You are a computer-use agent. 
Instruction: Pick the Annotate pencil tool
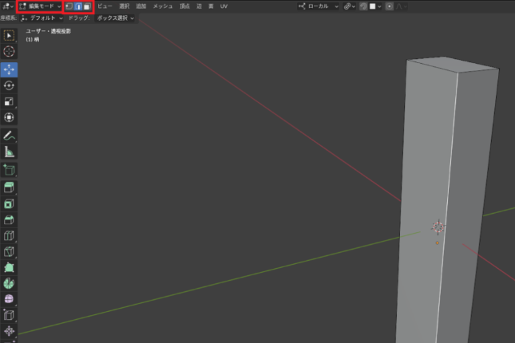9,136
